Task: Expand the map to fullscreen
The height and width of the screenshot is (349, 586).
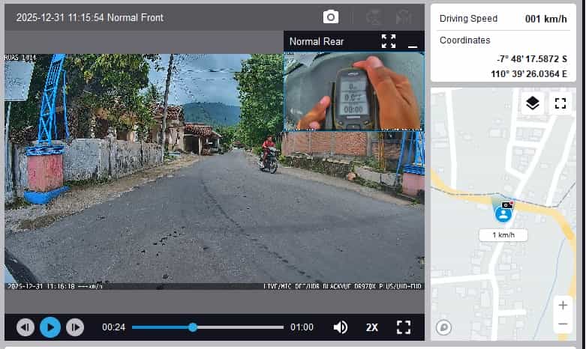Action: point(560,103)
